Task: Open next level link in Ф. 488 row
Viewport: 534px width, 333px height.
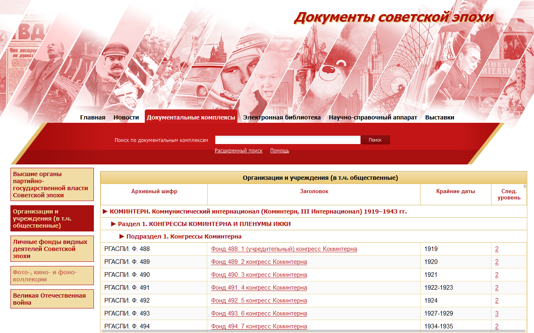Action: (497, 249)
